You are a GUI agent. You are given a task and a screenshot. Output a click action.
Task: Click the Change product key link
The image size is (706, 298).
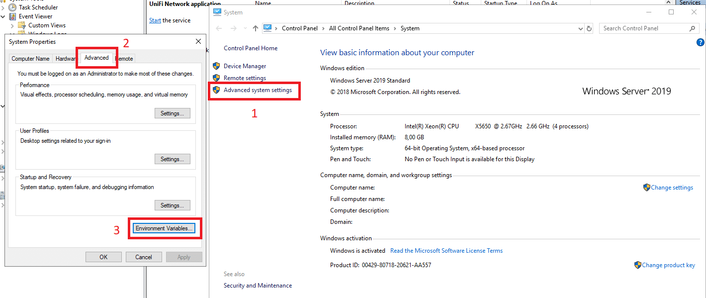tap(668, 265)
